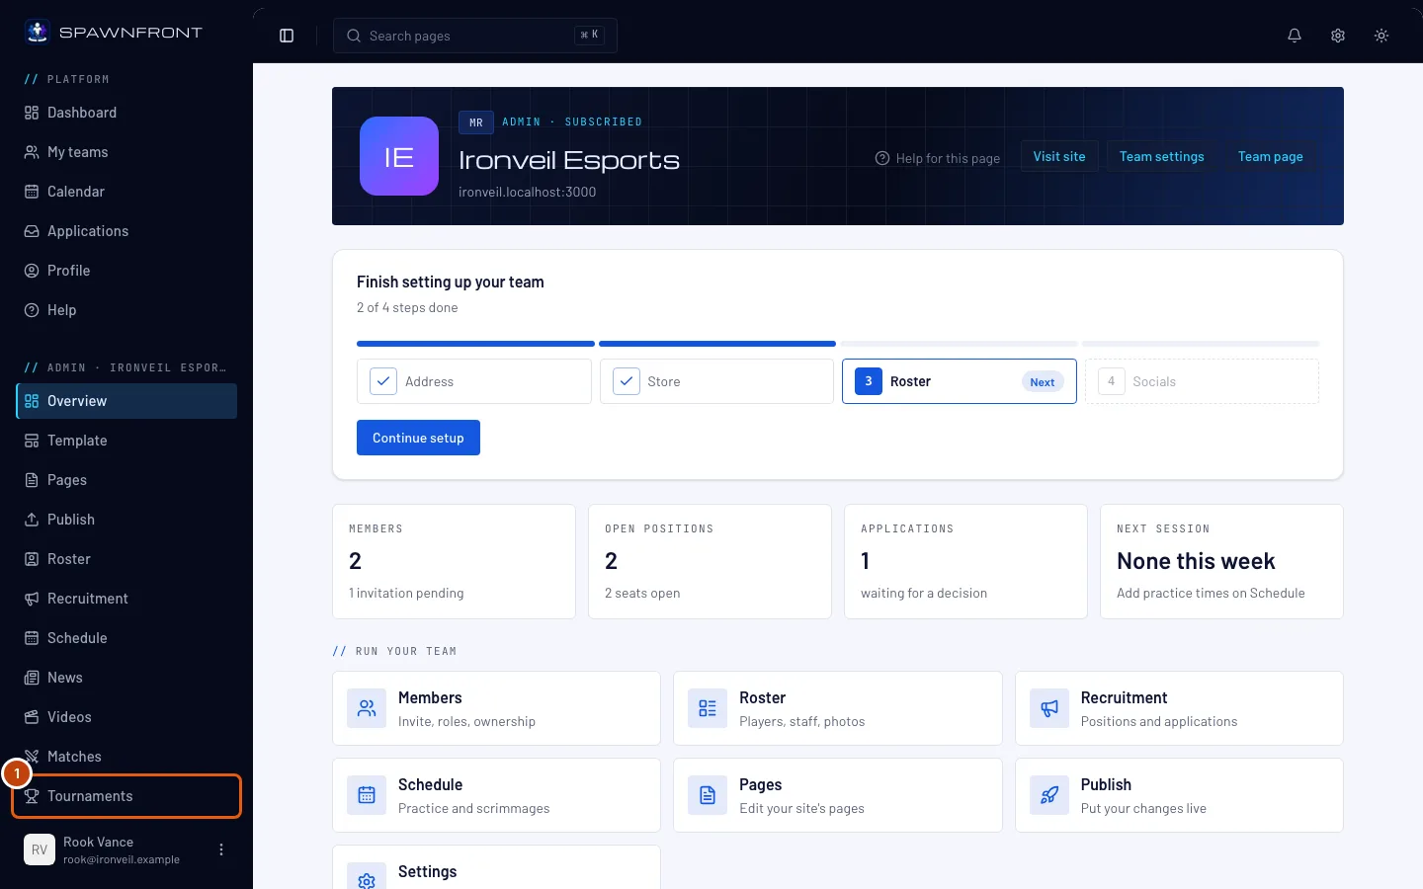This screenshot has width=1423, height=889.
Task: Open the Members card icon
Action: 367,708
